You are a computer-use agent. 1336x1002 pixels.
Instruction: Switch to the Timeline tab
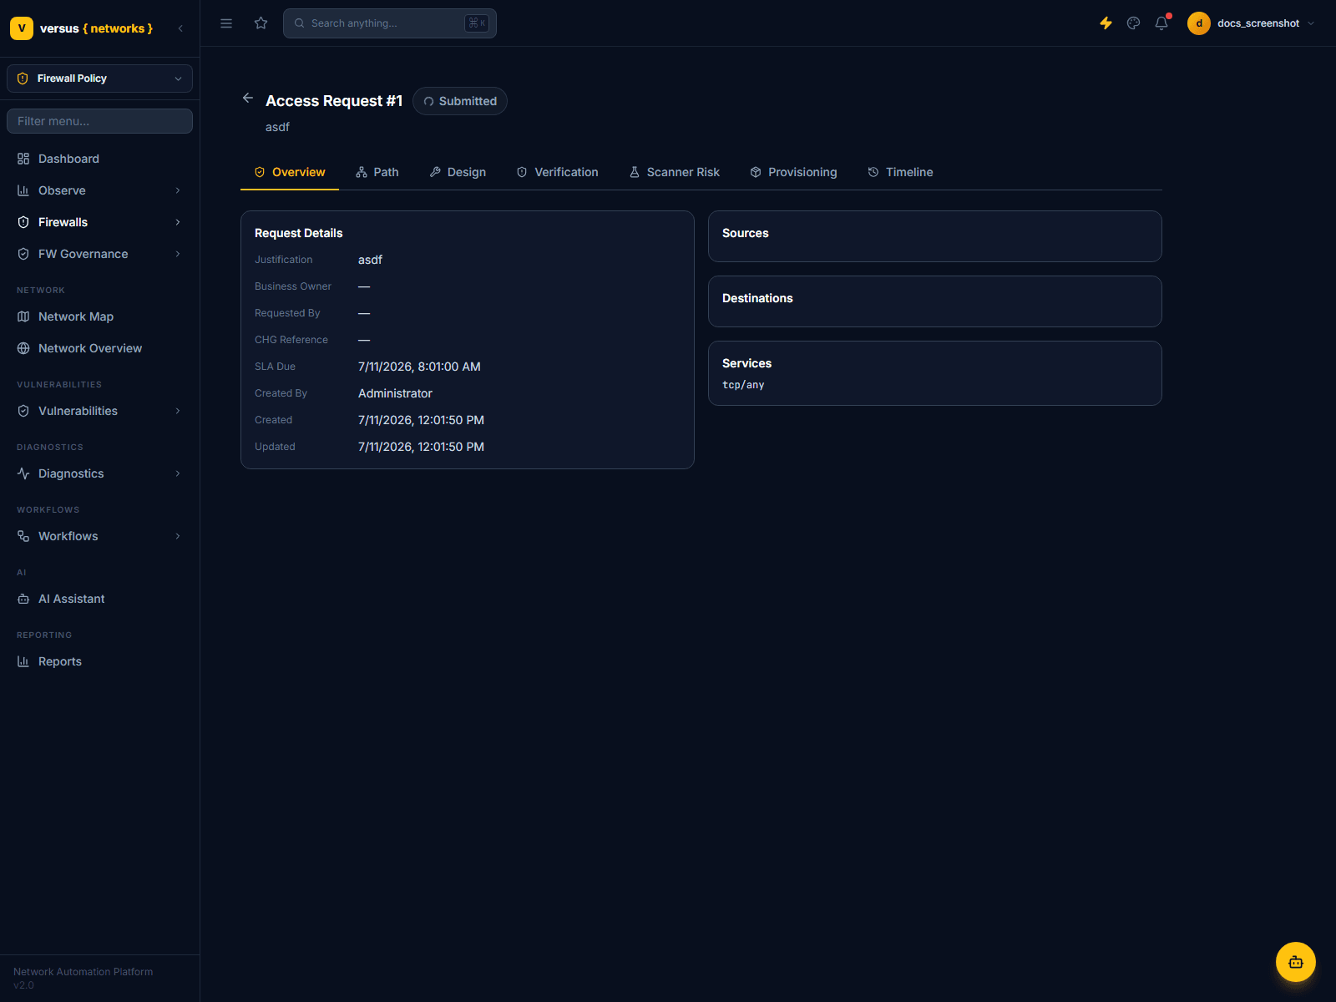point(901,172)
